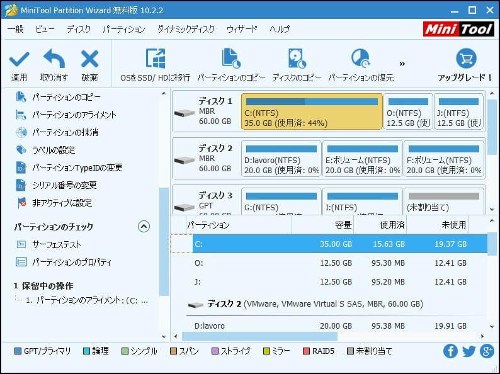The width and height of the screenshot is (500, 374).
Task: Open the パーティションのコピー toolbar icon
Action: (x=231, y=59)
